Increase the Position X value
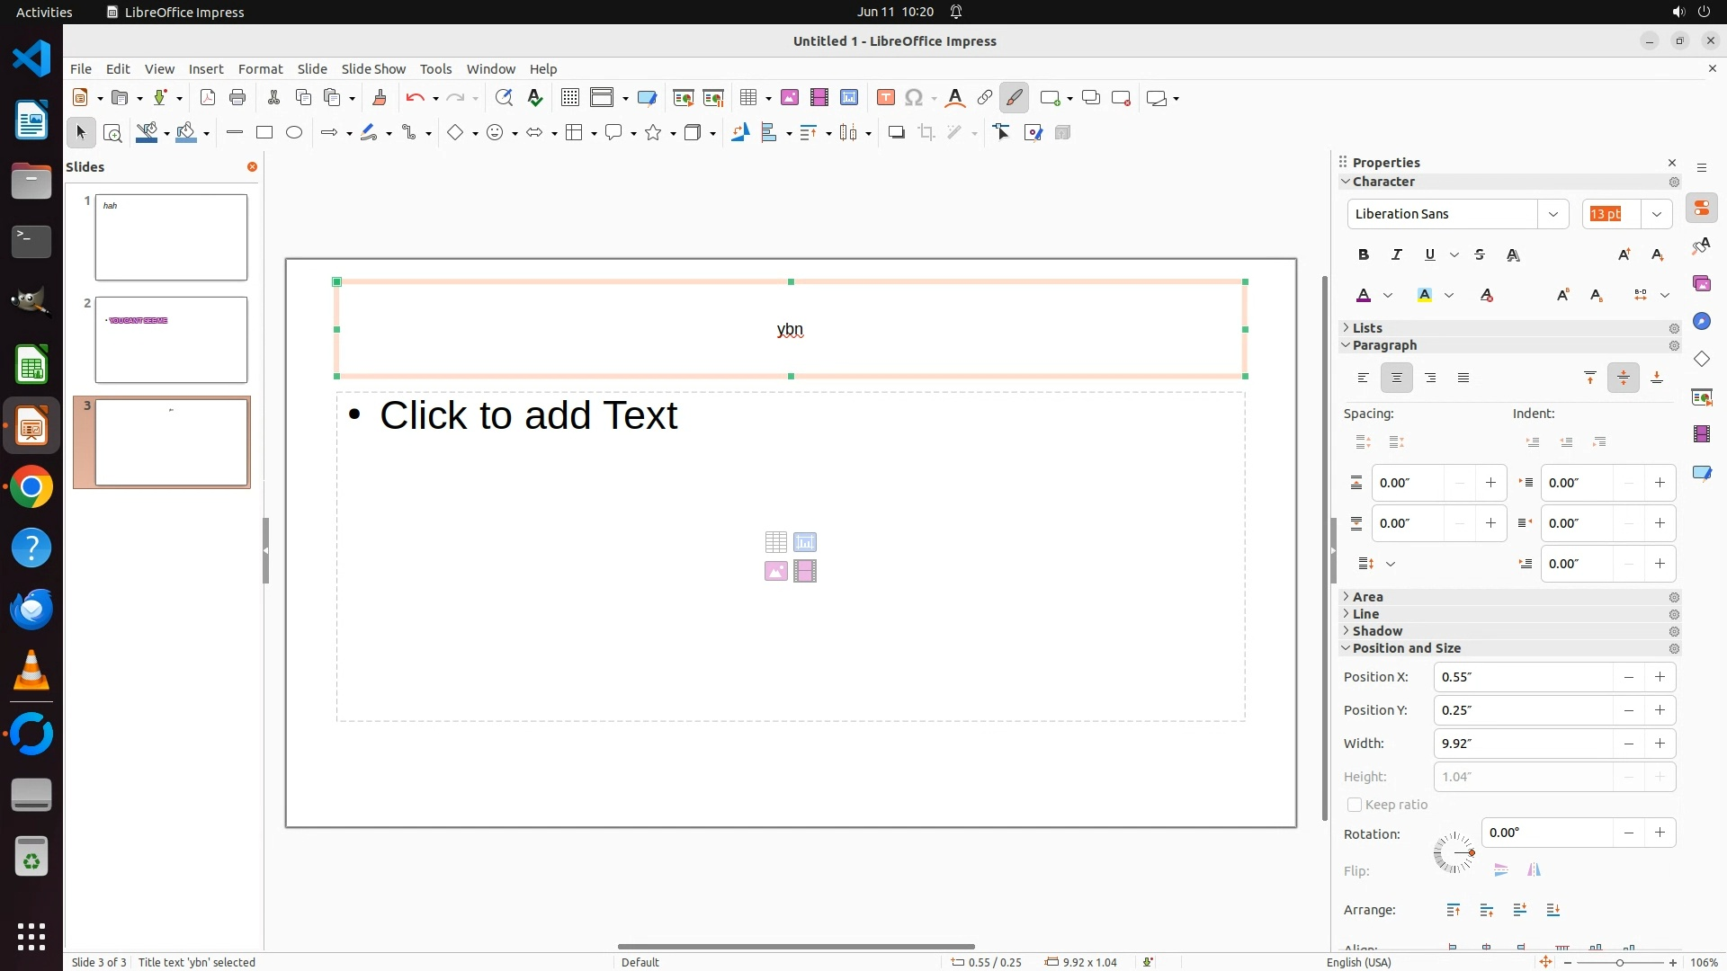Viewport: 1727px width, 971px height. click(x=1660, y=677)
